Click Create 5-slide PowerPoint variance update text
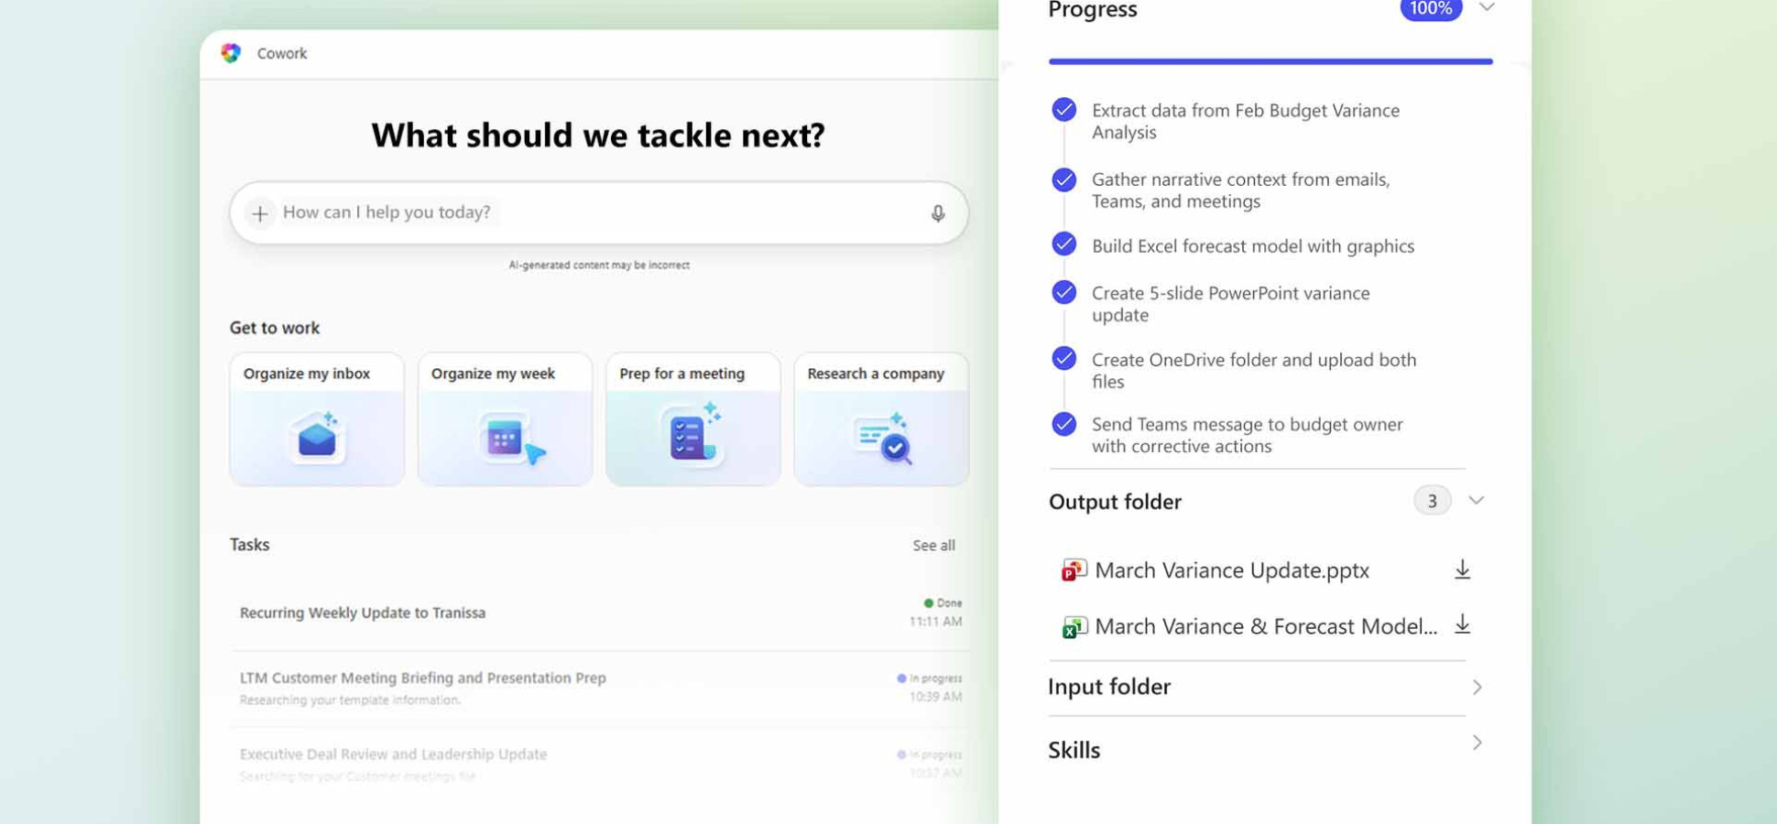The height and width of the screenshot is (824, 1777). point(1231,304)
